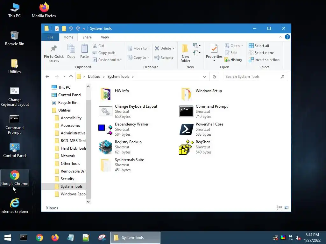Click Copy path in Clipboard group
The height and width of the screenshot is (244, 326).
click(x=104, y=53)
